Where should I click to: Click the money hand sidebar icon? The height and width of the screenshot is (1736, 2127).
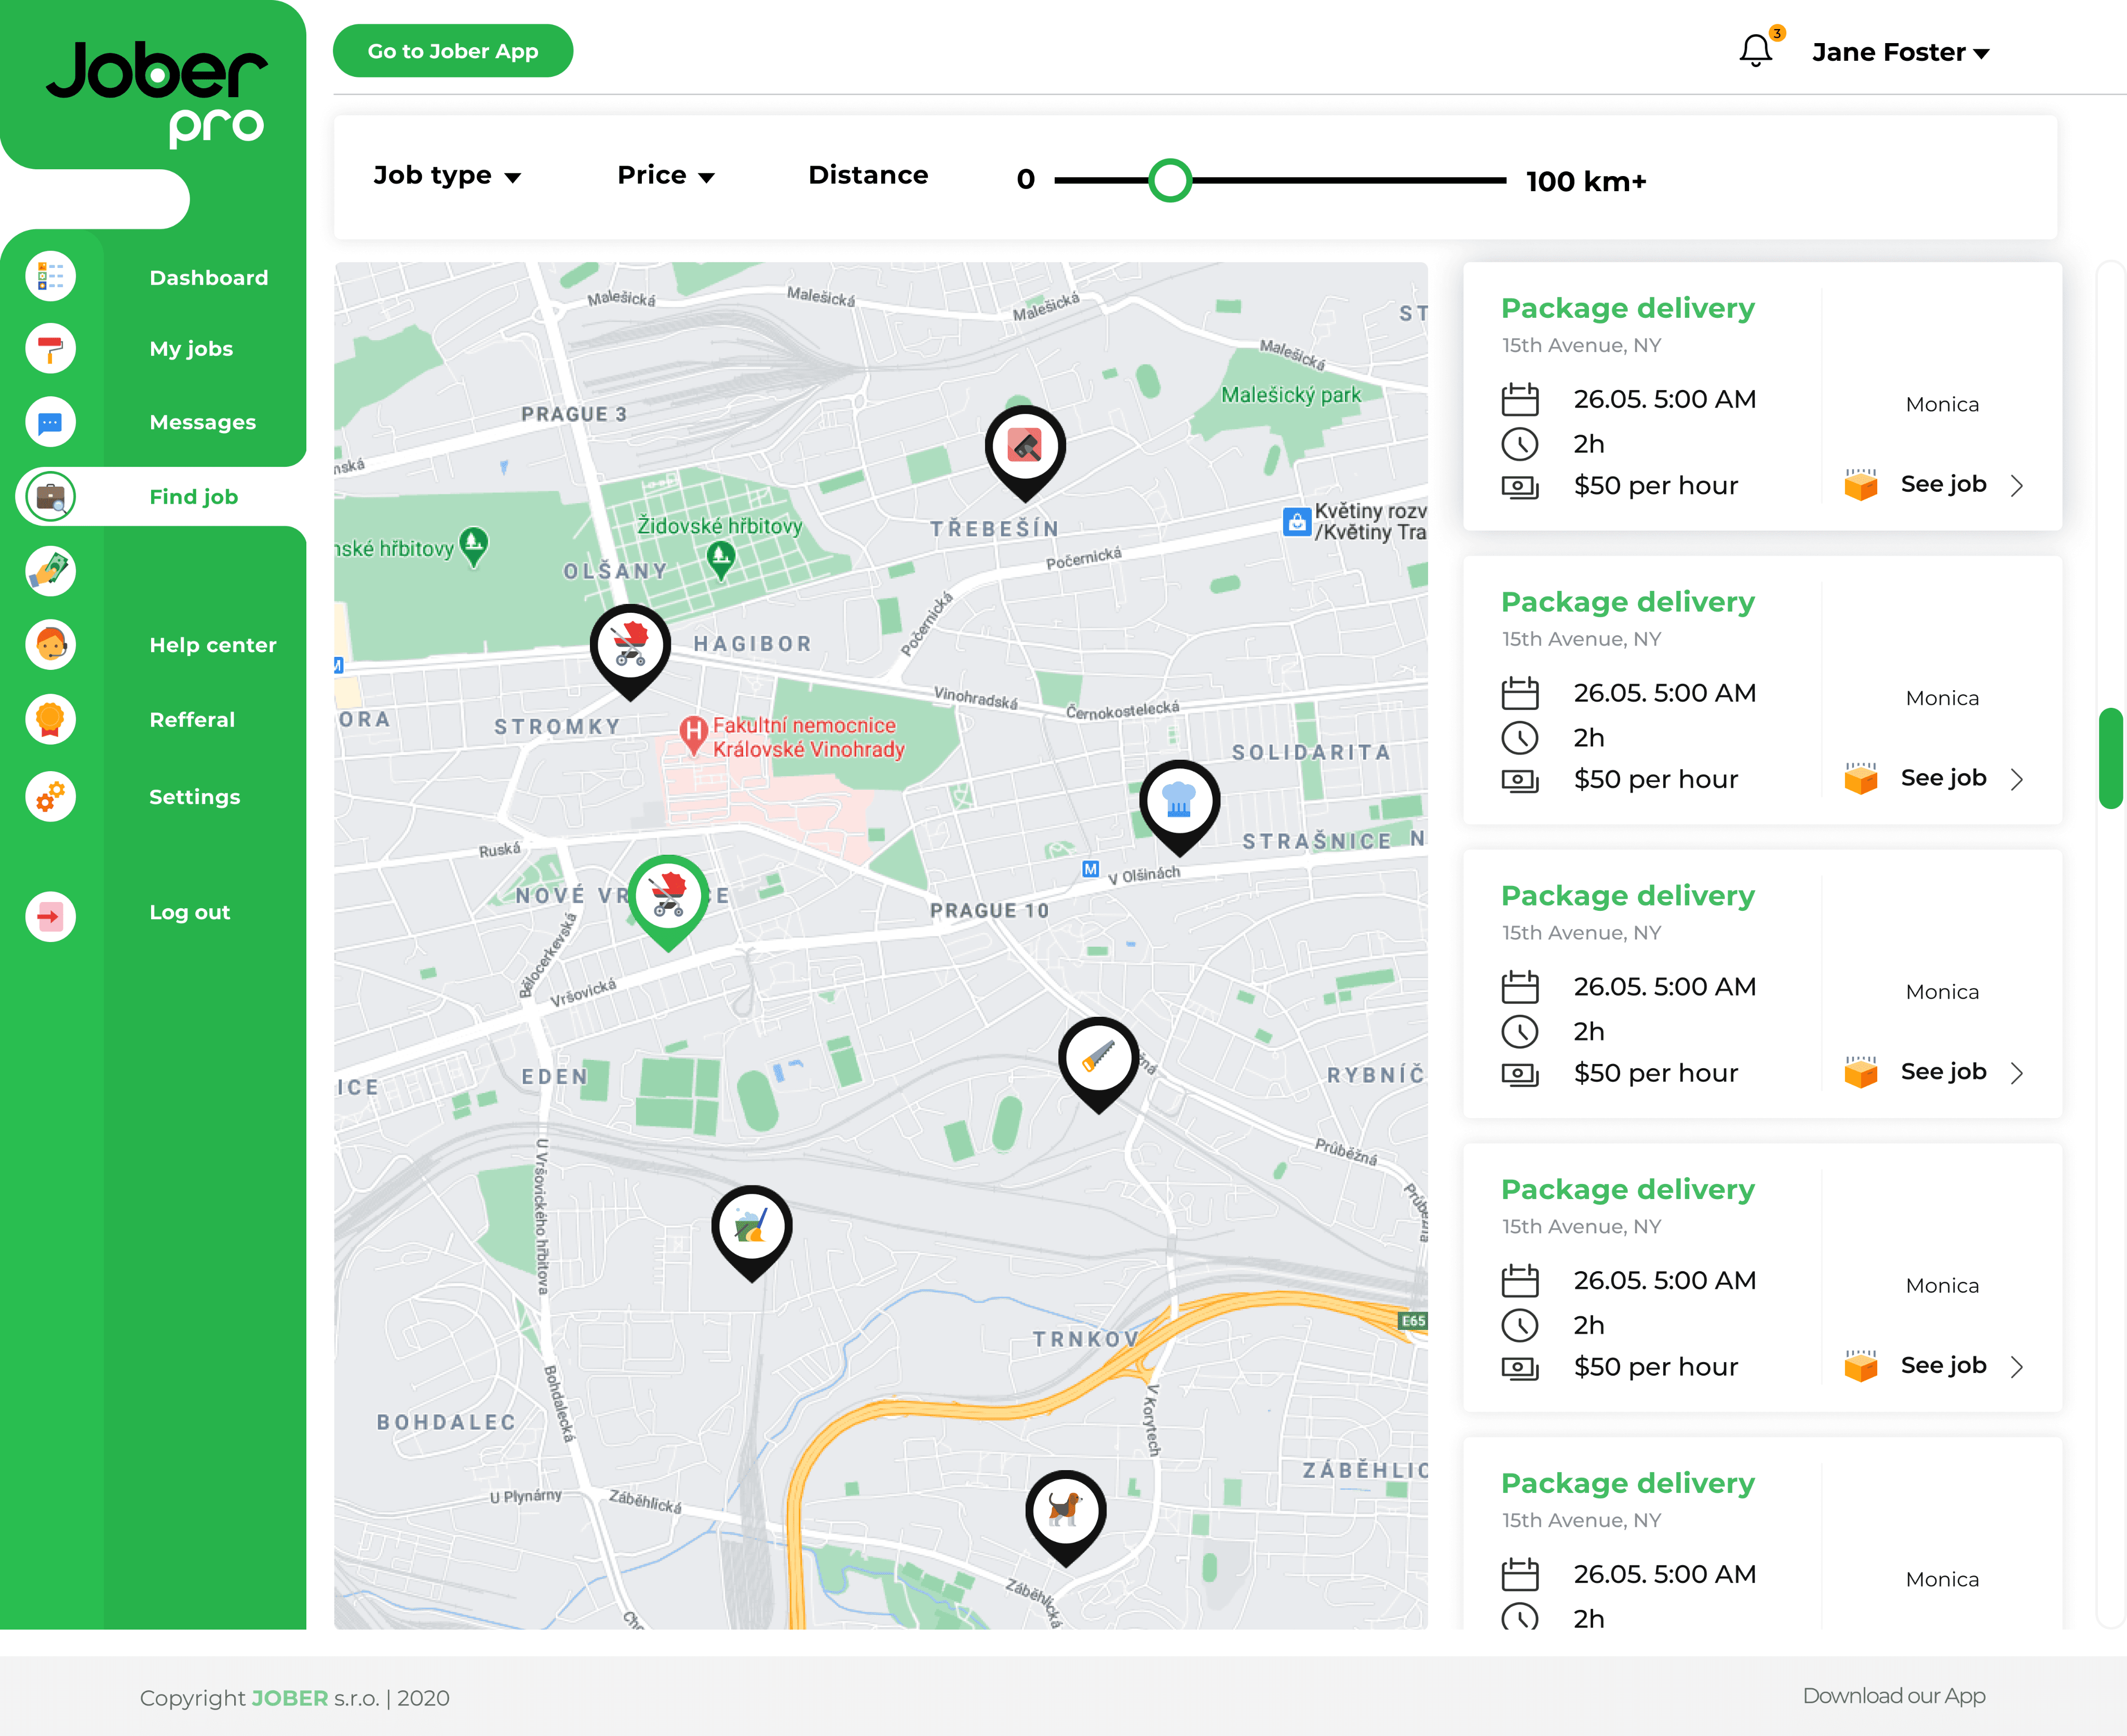pyautogui.click(x=50, y=571)
